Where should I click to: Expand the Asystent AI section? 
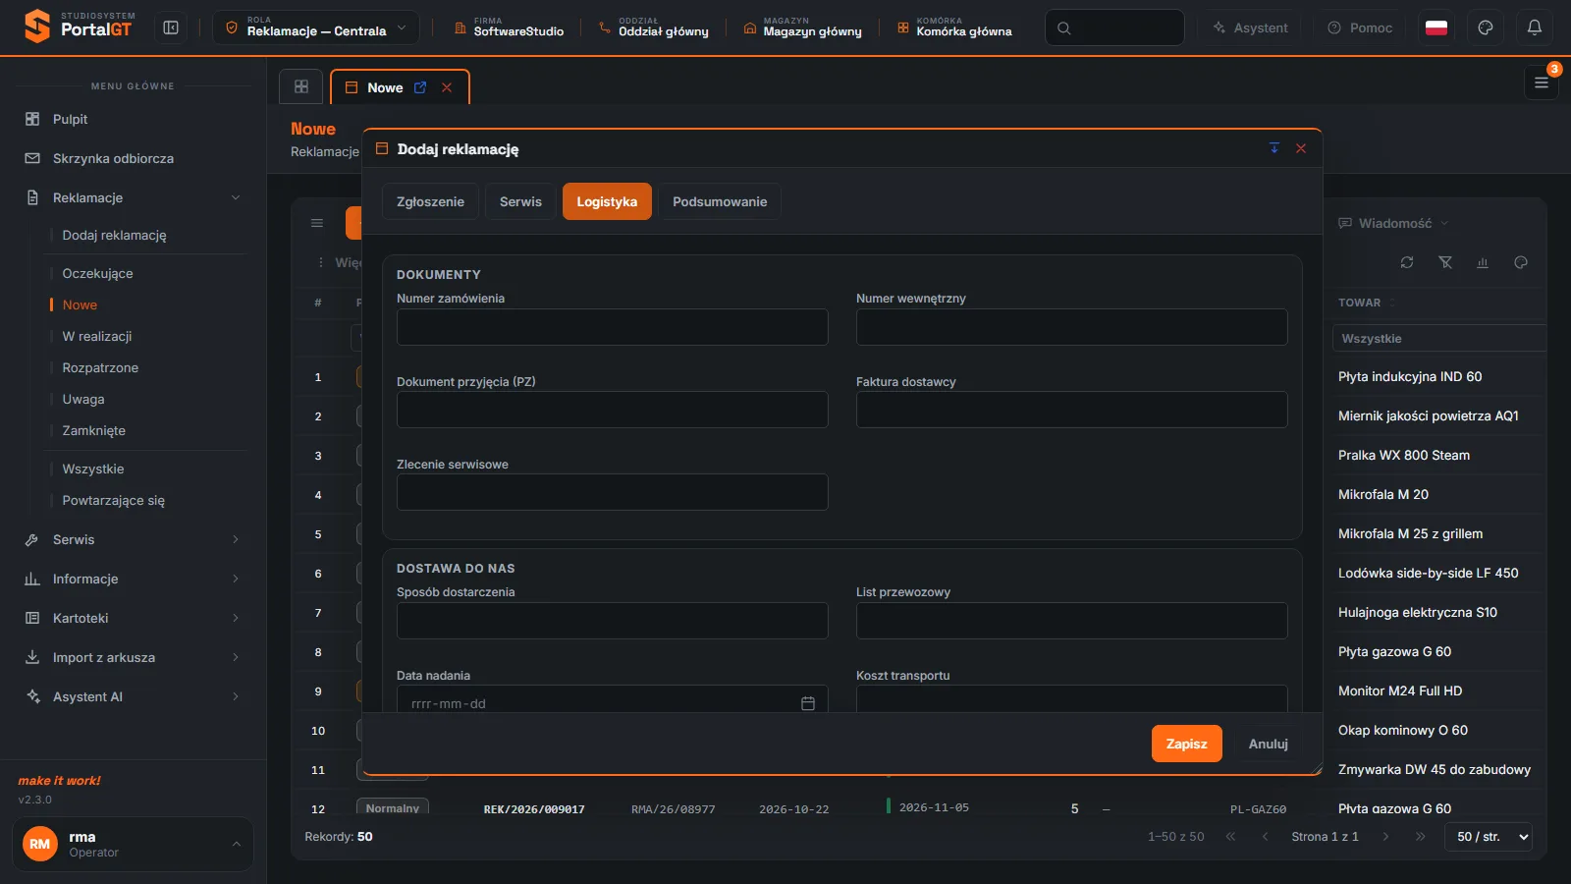click(x=133, y=696)
